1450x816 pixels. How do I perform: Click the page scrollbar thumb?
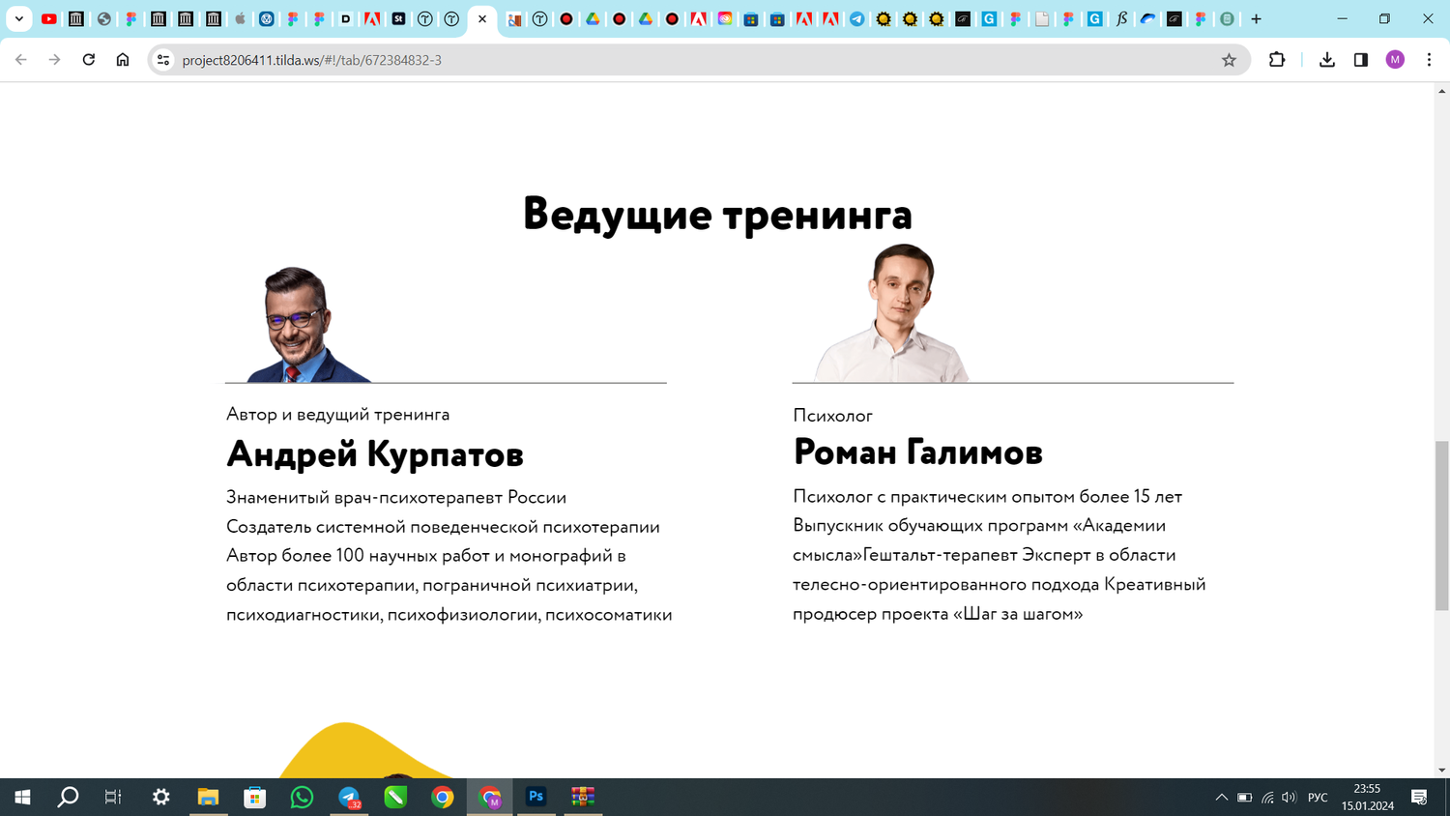pos(1441,525)
